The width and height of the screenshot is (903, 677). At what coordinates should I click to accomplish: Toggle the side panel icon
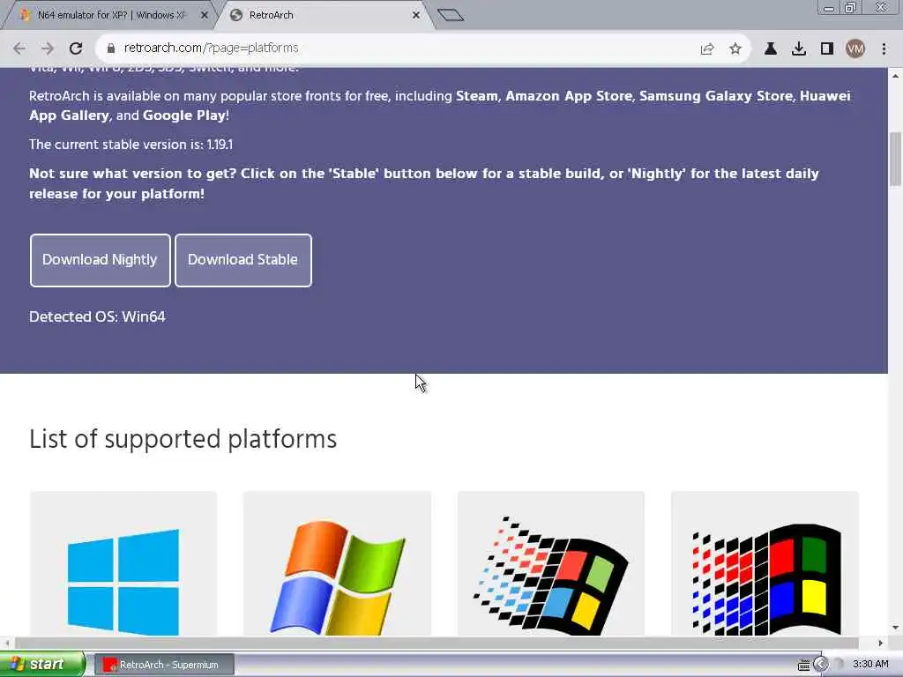(827, 49)
